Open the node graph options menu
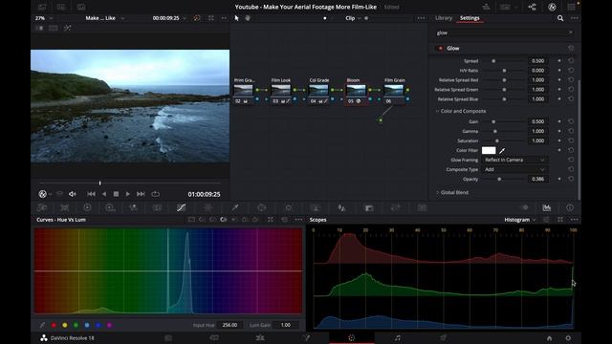This screenshot has height=344, width=612. click(421, 18)
